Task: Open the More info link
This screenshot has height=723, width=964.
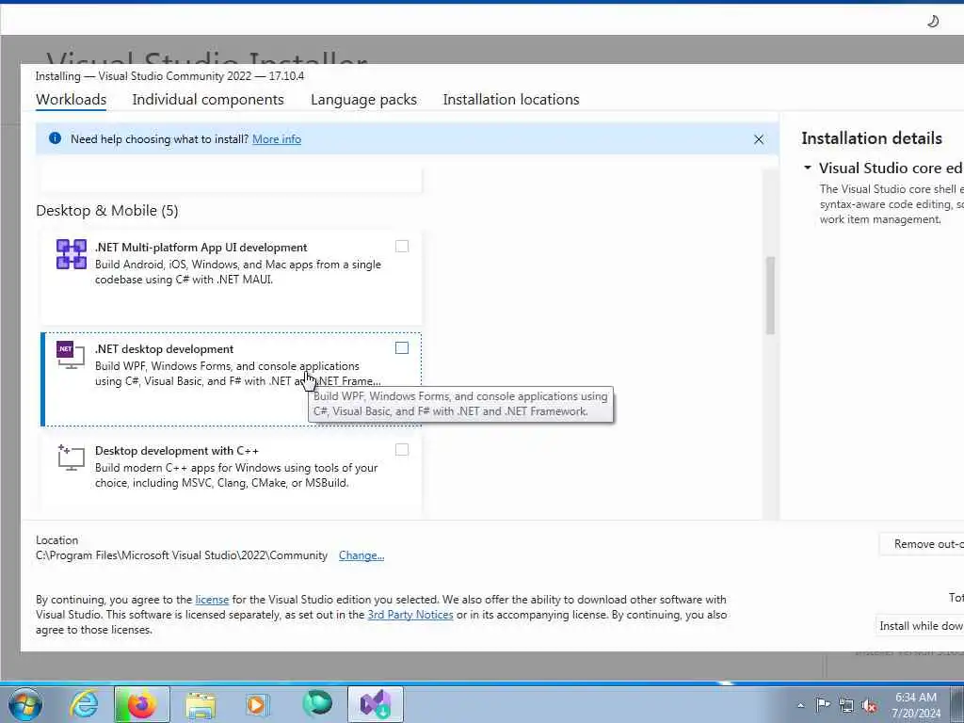Action: pyautogui.click(x=277, y=139)
